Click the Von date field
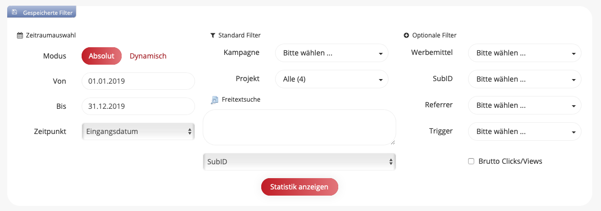 [x=138, y=81]
